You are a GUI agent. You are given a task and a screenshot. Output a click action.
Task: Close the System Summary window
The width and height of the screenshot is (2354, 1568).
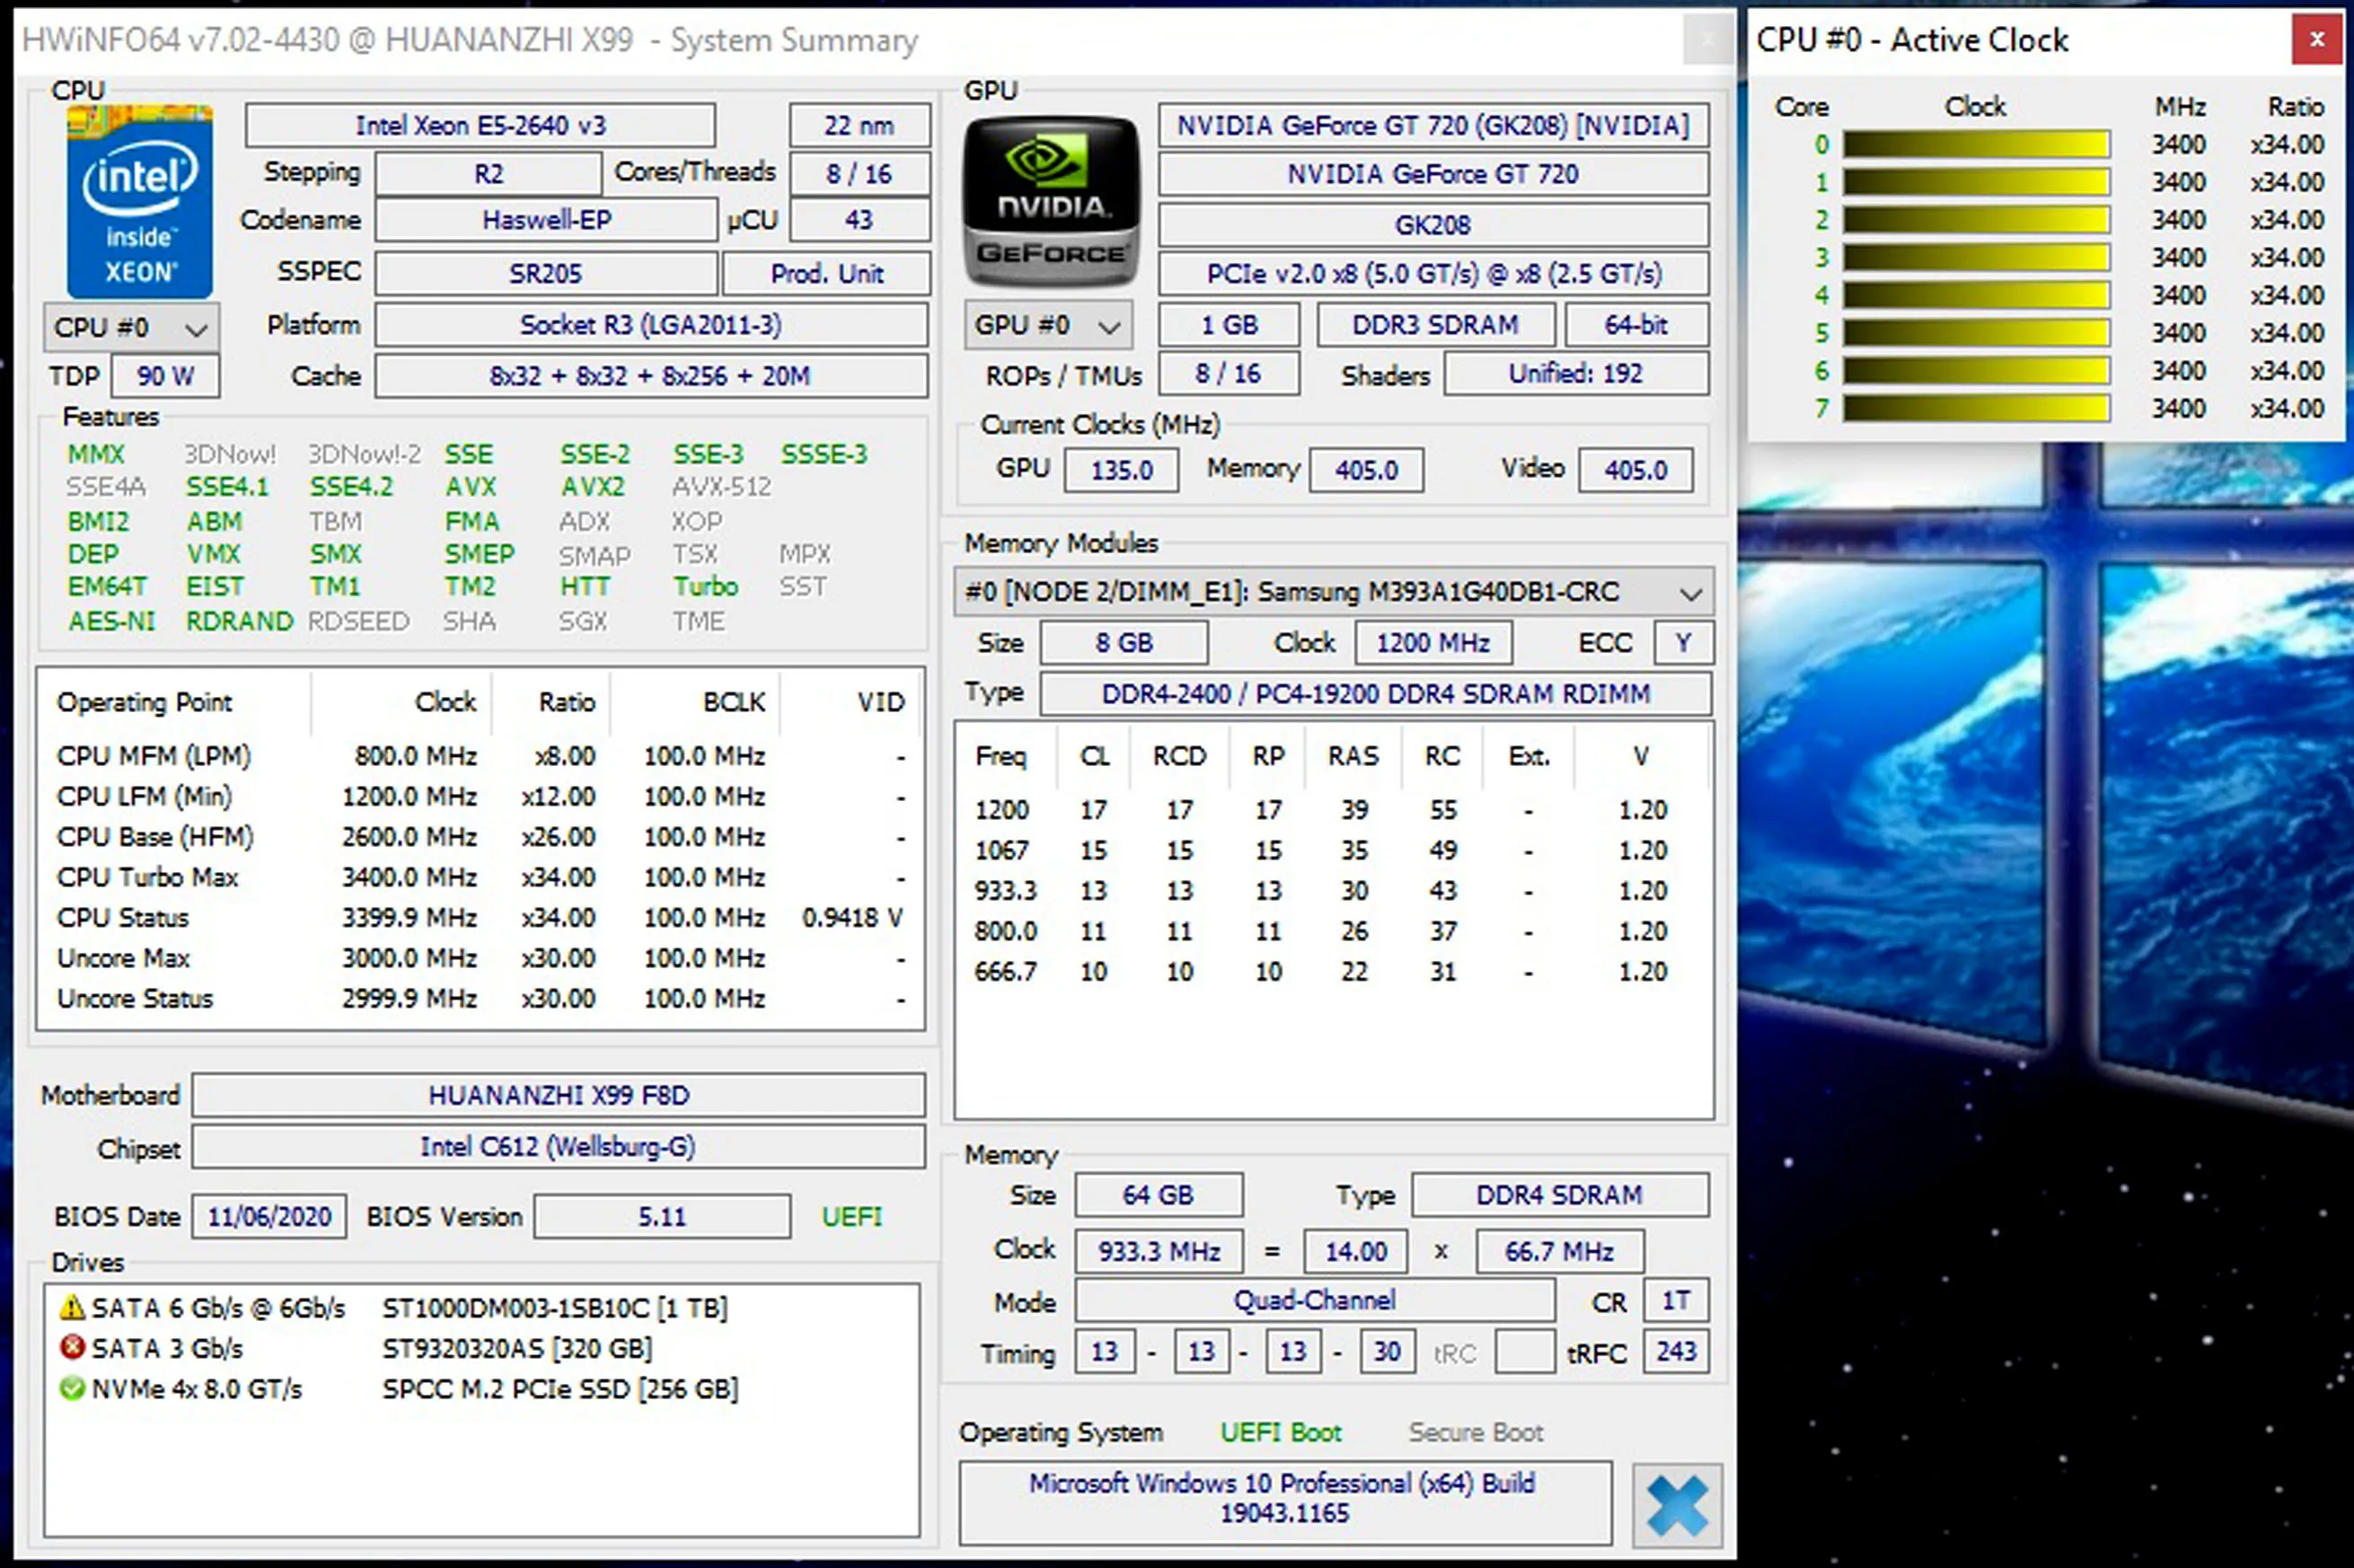click(x=1707, y=40)
